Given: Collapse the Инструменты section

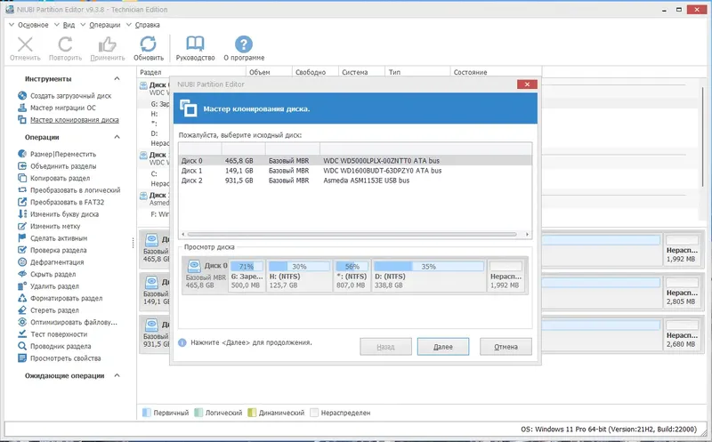Looking at the screenshot, I should (x=118, y=78).
